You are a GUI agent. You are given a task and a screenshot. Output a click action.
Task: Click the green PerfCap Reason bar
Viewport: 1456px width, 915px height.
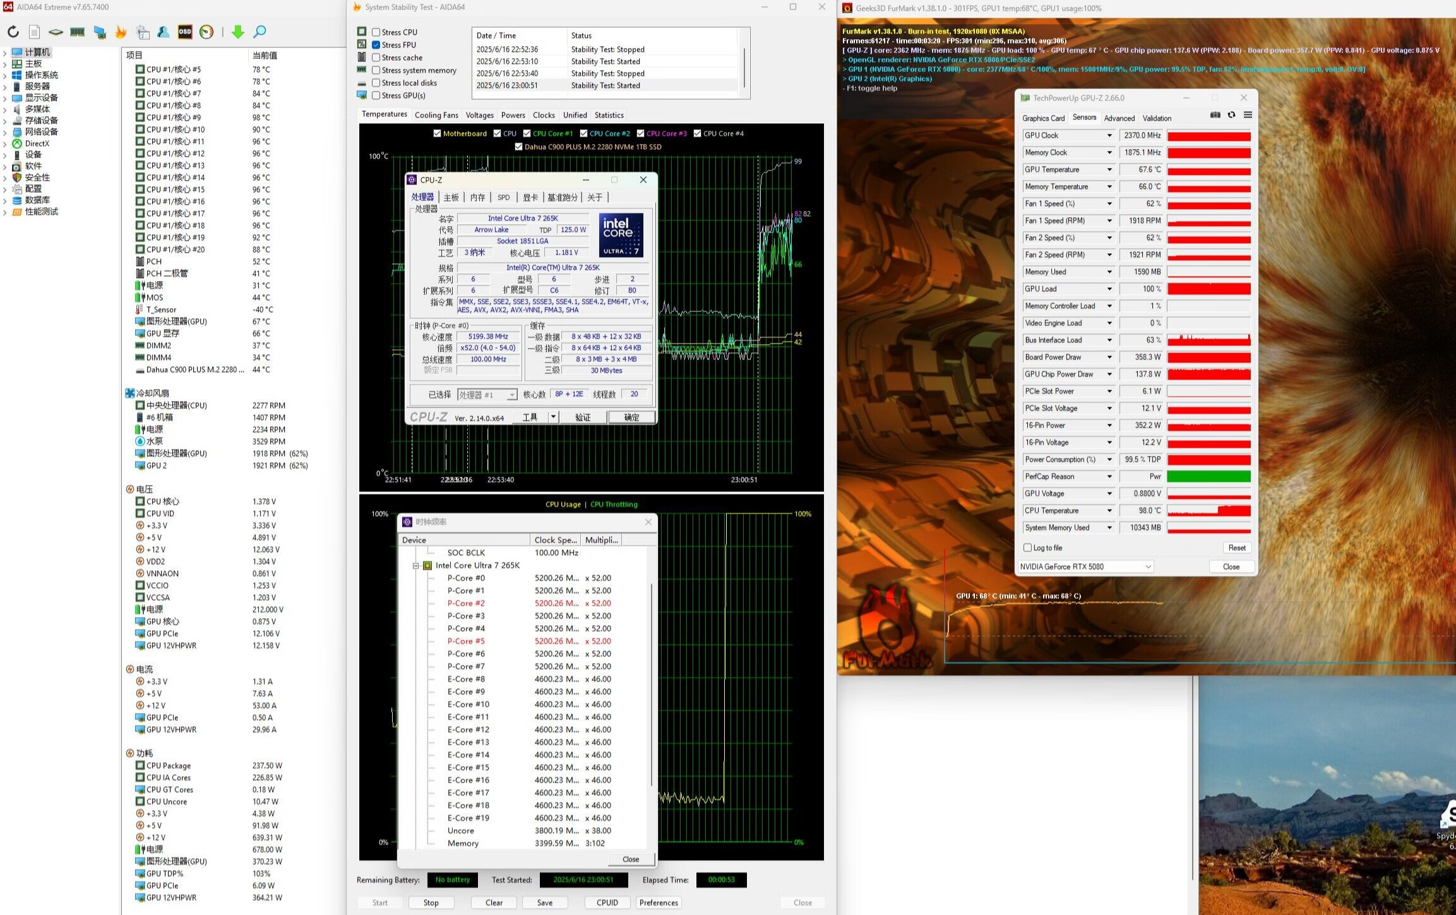pos(1208,476)
